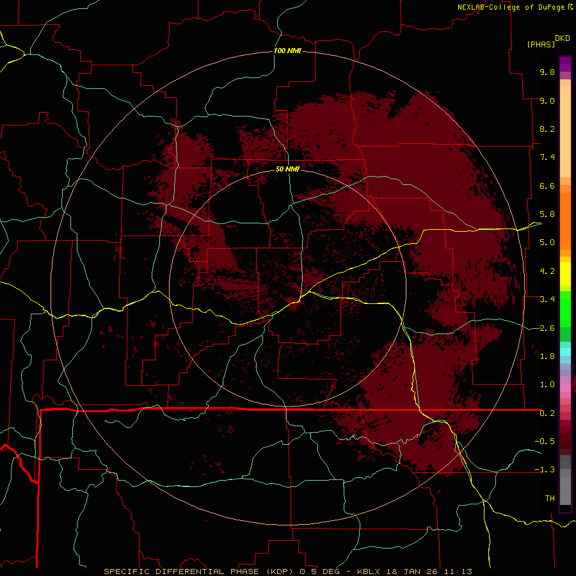Click the DKD label above the legend
This screenshot has height=576, width=576.
click(x=563, y=38)
